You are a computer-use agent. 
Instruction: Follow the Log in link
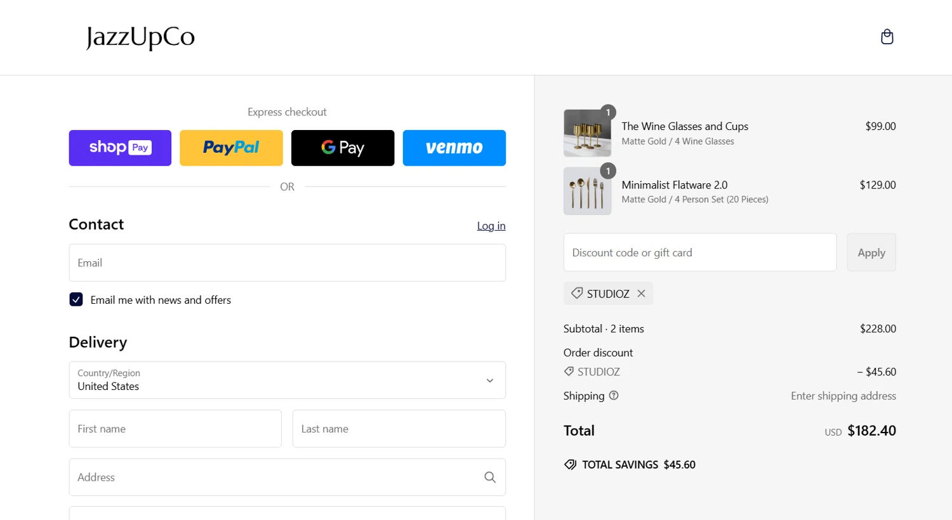[x=491, y=226]
